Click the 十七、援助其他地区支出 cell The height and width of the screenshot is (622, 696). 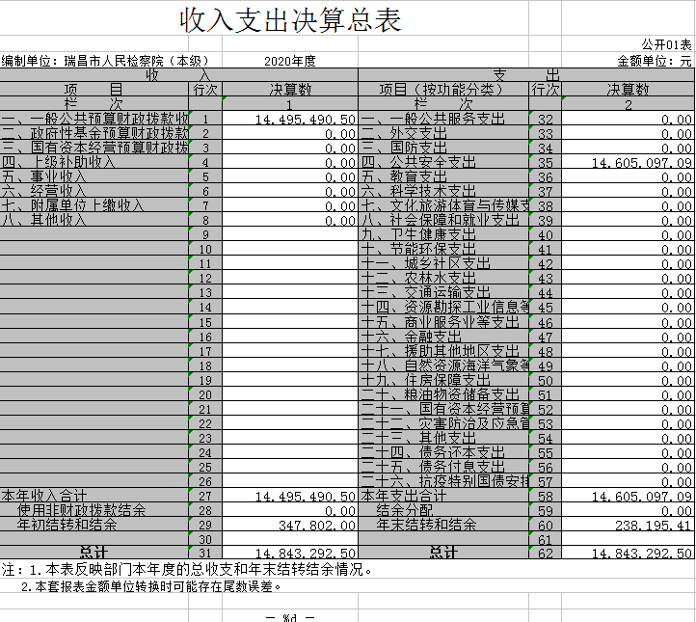tap(443, 351)
